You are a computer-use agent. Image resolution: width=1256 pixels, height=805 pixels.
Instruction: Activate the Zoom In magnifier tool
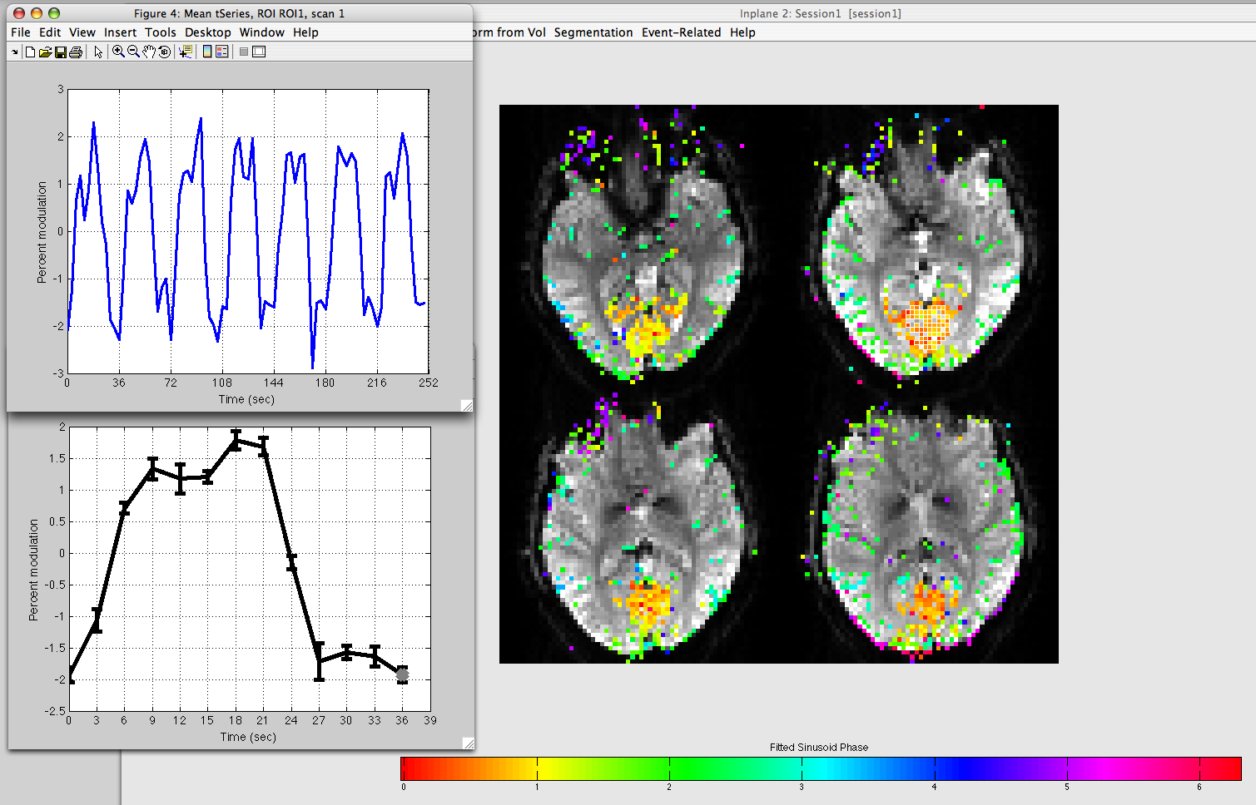[x=118, y=52]
